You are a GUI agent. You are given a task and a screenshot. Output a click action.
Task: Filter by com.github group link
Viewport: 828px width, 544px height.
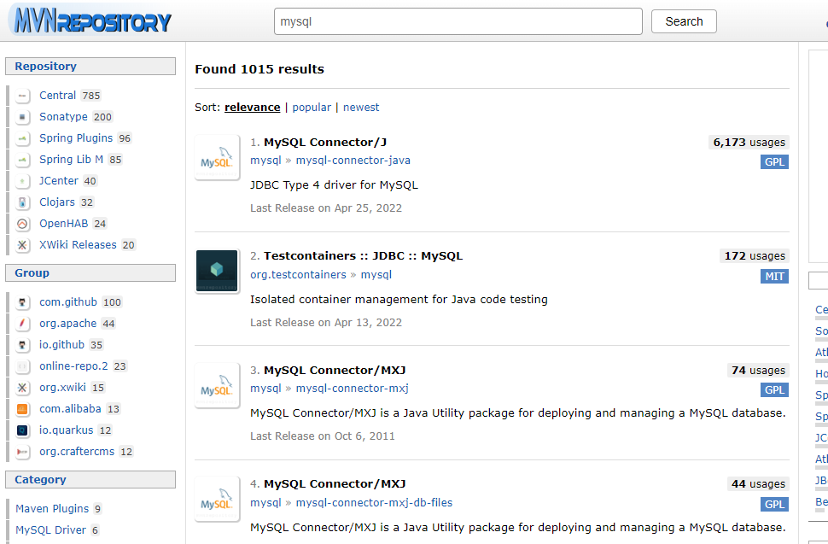[x=68, y=302]
